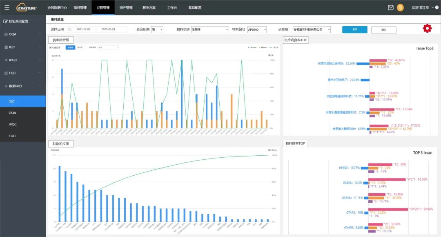Image resolution: width=441 pixels, height=237 pixels.
Task: Select the 过程管理 menu tab
Action: (103, 8)
